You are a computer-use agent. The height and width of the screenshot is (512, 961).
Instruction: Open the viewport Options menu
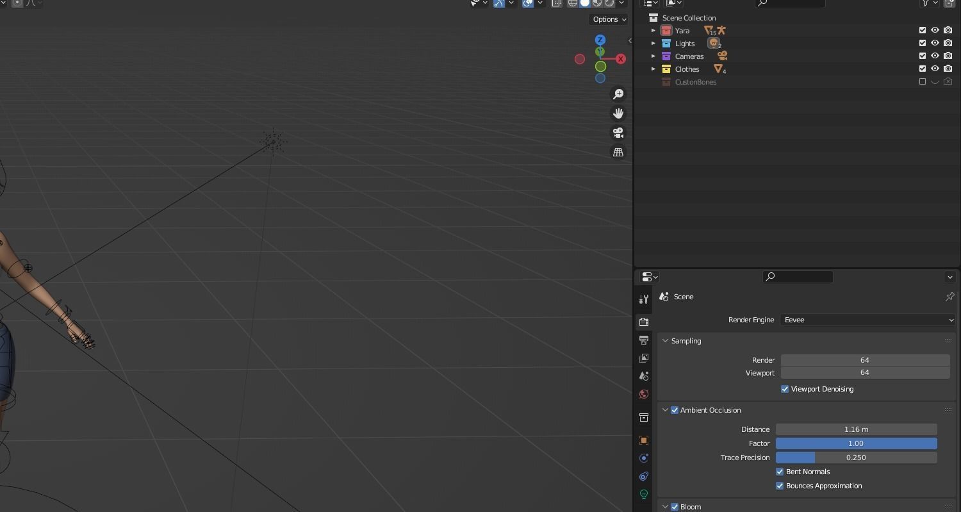(609, 19)
